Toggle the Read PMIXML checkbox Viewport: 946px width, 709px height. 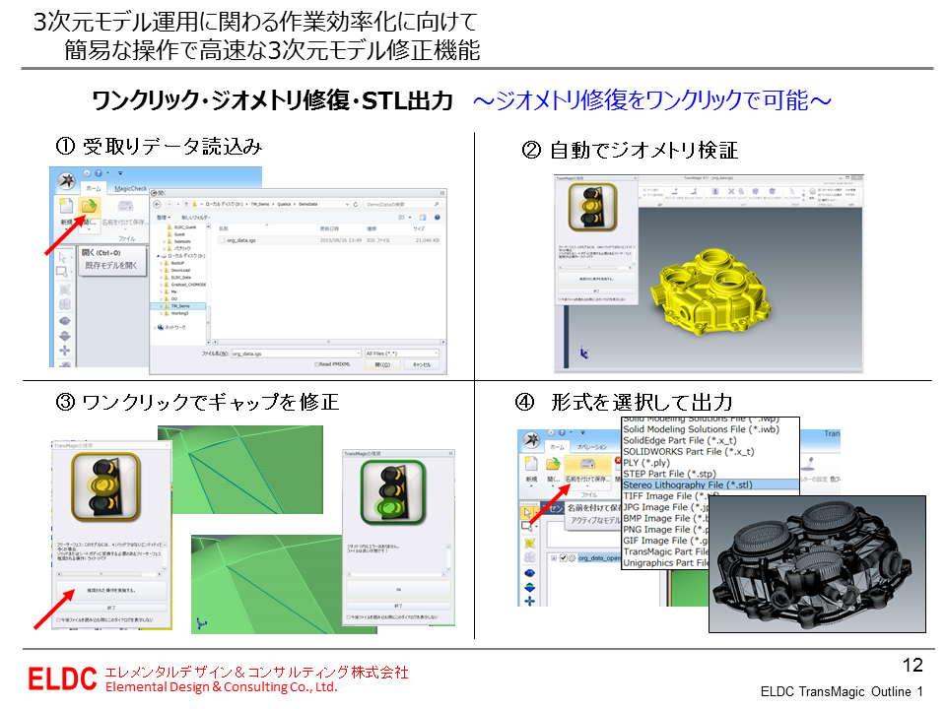click(316, 364)
